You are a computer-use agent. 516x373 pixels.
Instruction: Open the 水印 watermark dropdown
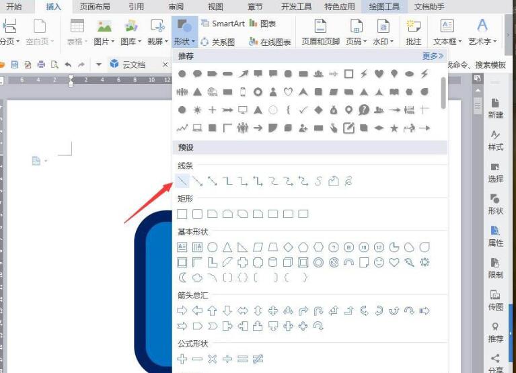coord(383,32)
